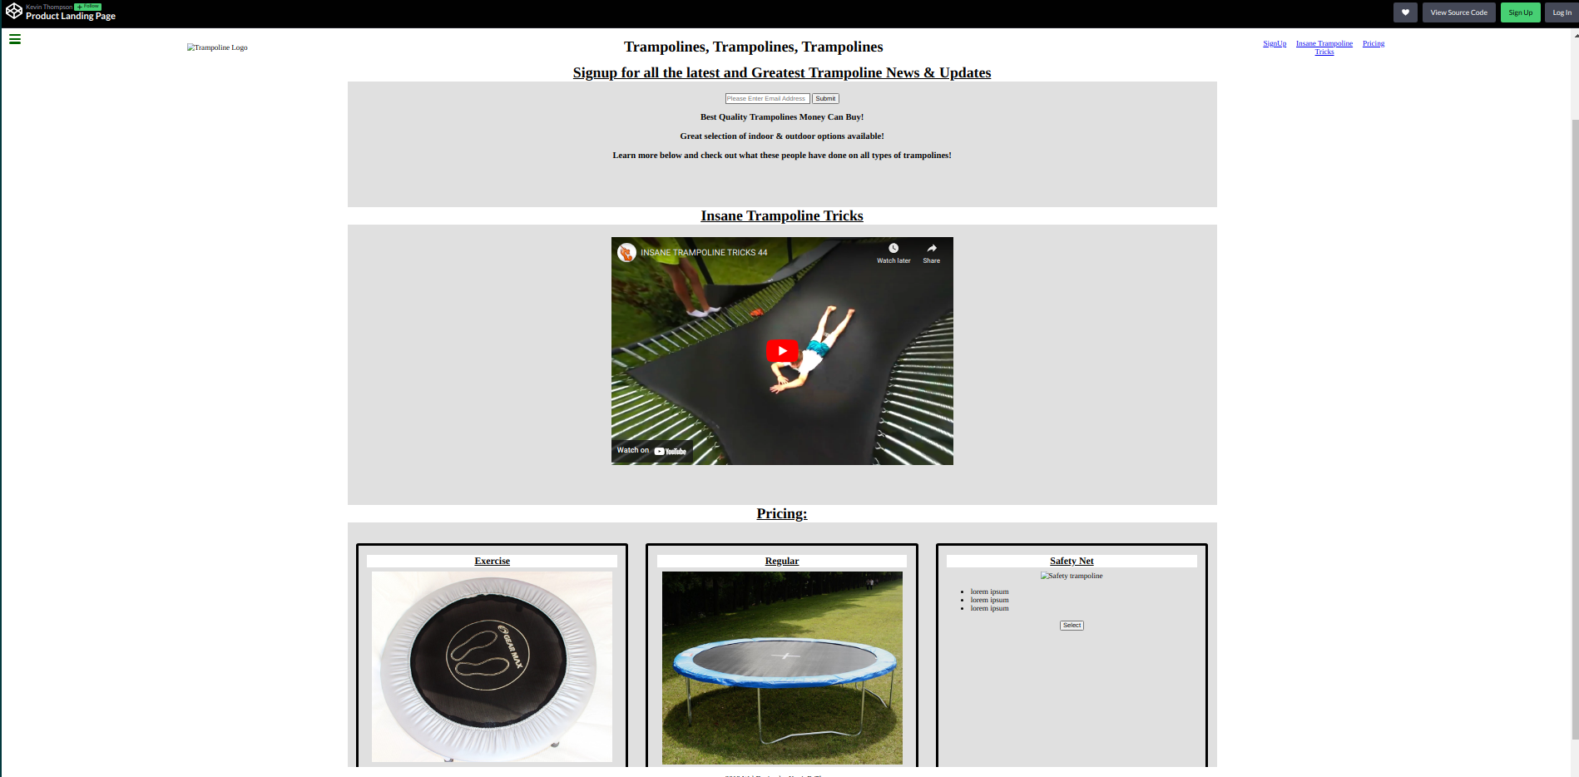Play the YouTube trampoline video
The height and width of the screenshot is (777, 1579).
(x=782, y=351)
